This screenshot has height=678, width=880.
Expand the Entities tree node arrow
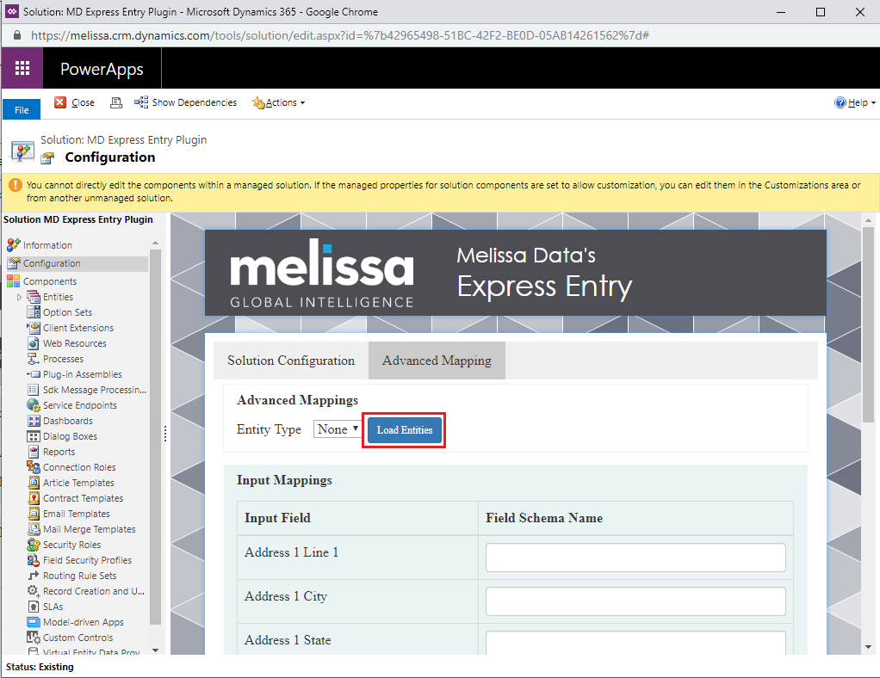pos(19,297)
